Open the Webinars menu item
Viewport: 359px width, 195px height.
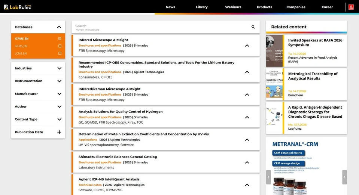(233, 7)
